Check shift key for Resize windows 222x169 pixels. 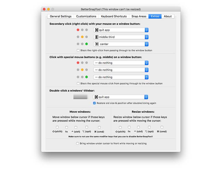(120, 127)
